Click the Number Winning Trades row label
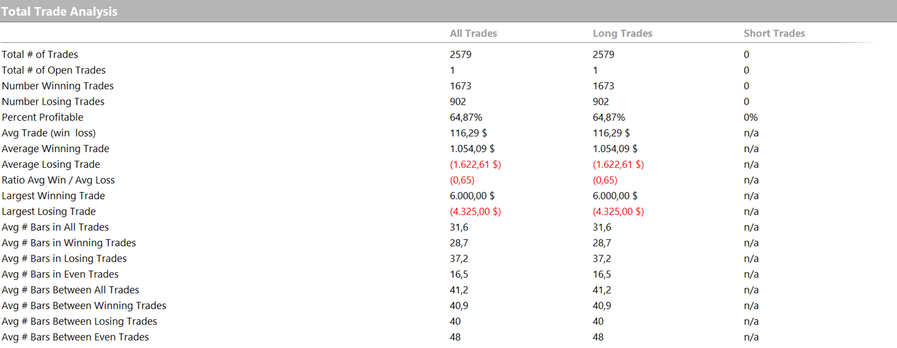 (x=58, y=86)
